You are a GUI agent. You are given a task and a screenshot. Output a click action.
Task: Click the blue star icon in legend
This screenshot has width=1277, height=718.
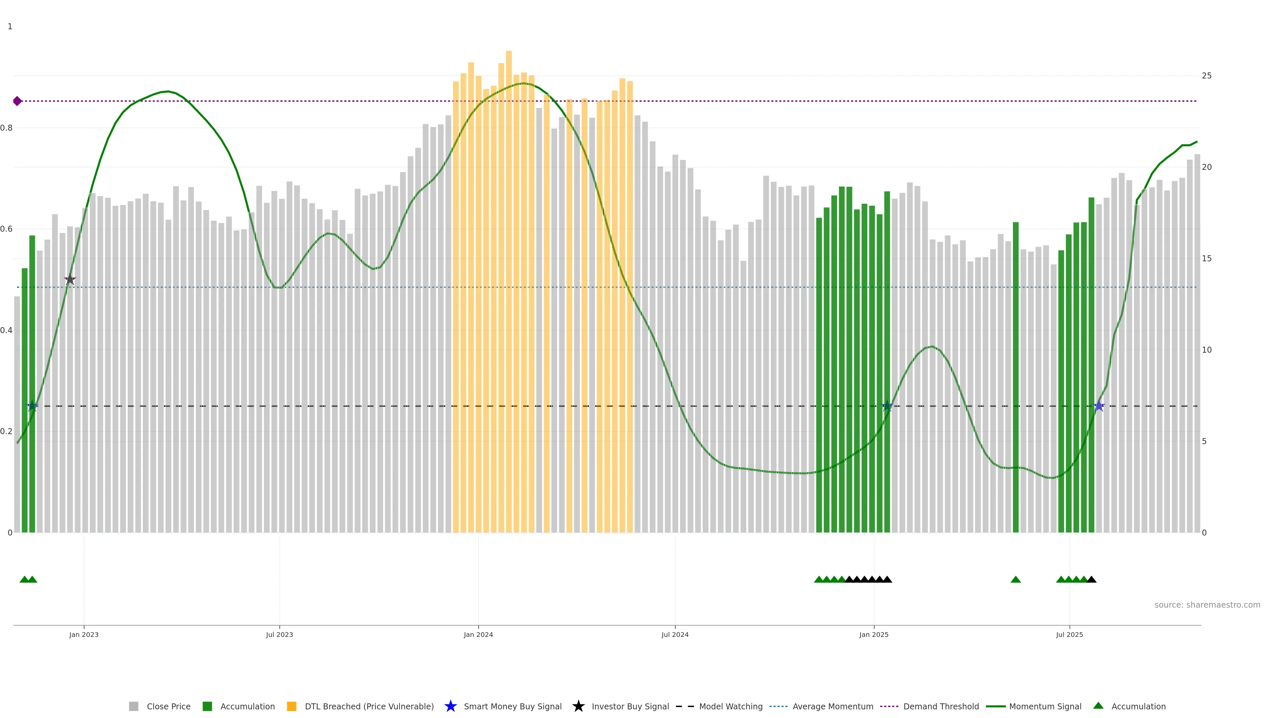coord(450,706)
